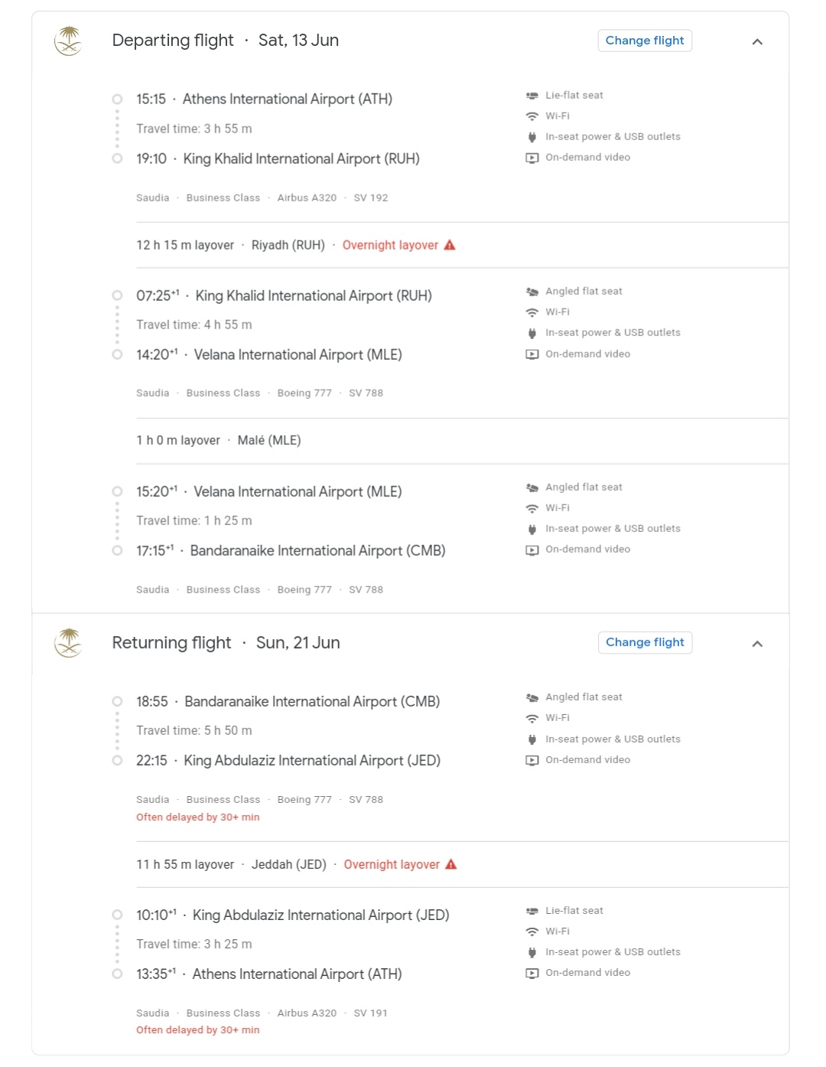Click Wi-Fi icon on Riyadh–Malé leg

532,312
